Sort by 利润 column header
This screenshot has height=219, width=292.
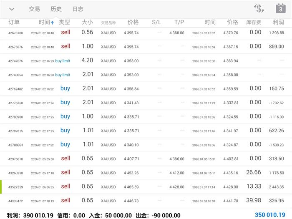[x=278, y=22]
